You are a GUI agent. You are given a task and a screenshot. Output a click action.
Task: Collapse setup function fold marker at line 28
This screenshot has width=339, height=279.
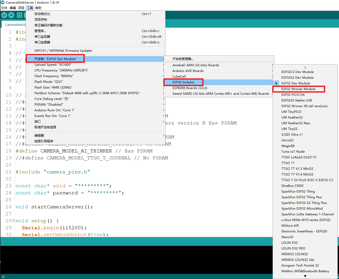point(13,221)
